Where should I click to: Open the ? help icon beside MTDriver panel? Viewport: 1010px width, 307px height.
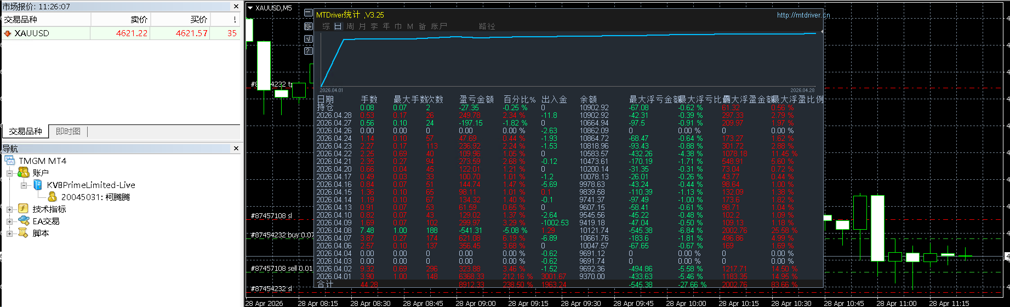(309, 51)
